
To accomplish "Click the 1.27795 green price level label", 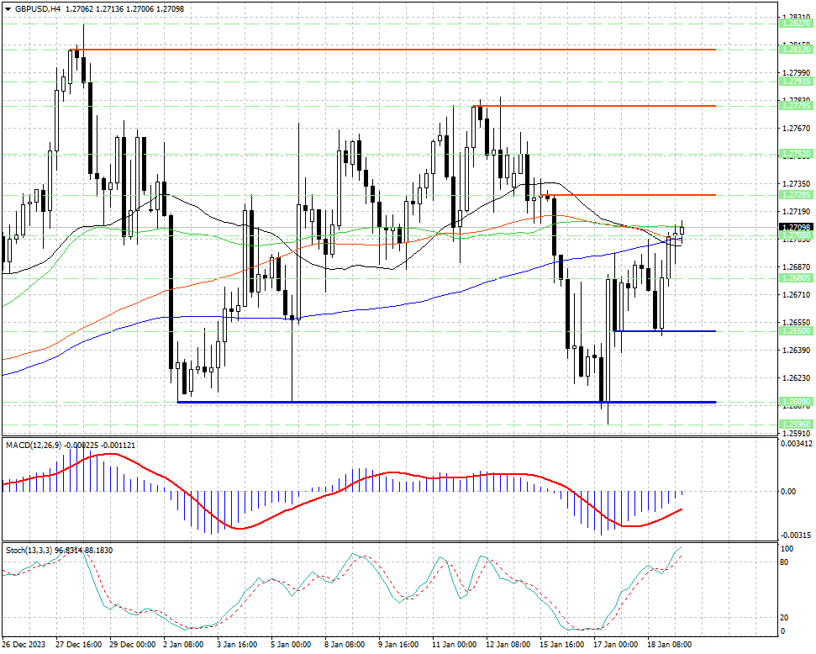I will 796,106.
